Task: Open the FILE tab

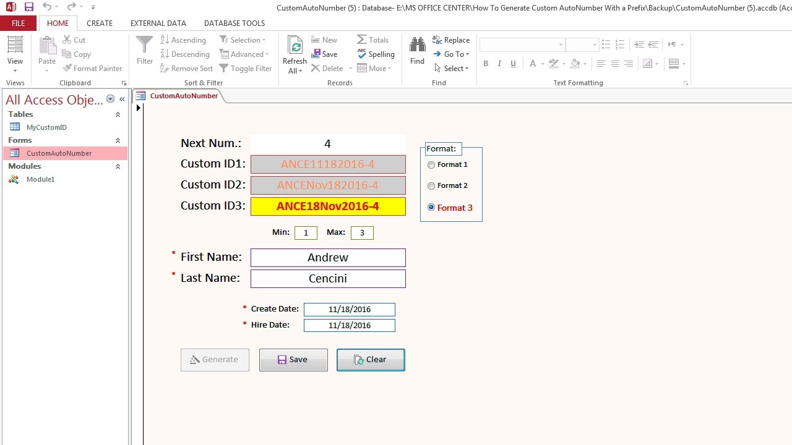Action: tap(19, 23)
